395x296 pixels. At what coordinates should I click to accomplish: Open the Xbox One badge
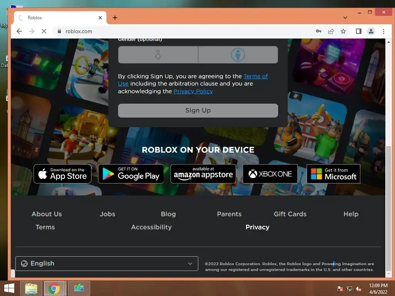point(270,174)
